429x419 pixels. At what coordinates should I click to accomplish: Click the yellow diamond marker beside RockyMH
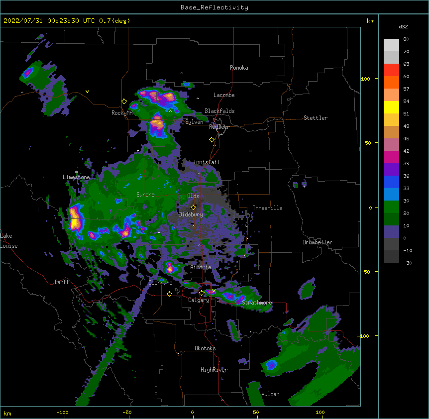pyautogui.click(x=124, y=101)
